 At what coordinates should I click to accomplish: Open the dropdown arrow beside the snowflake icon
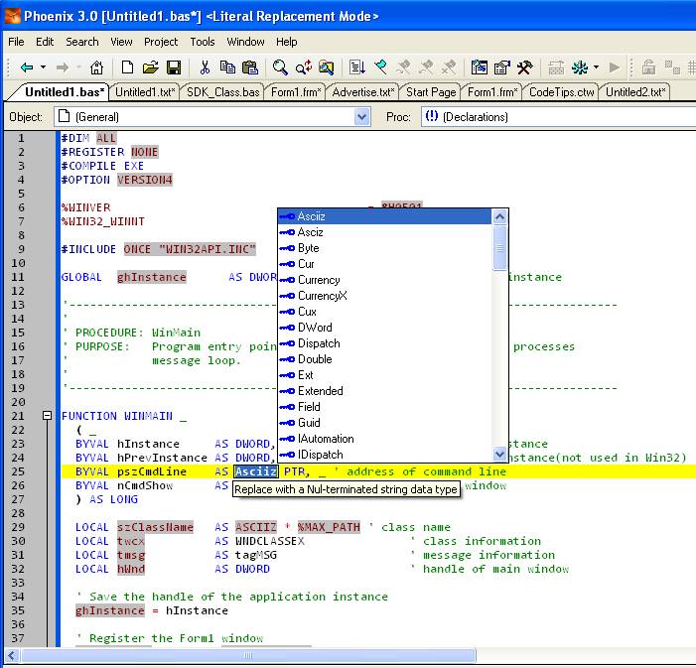596,67
